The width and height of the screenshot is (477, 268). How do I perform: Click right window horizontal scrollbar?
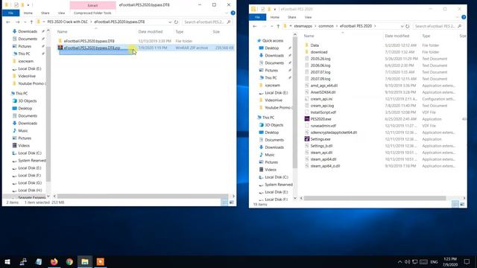(x=375, y=198)
